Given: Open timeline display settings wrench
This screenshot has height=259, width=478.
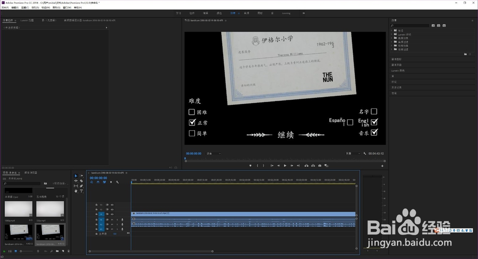Looking at the screenshot, I should pyautogui.click(x=118, y=182).
